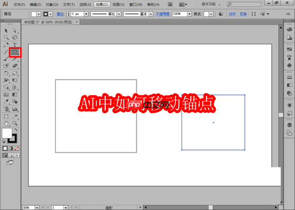Screen dimensions: 295x210
Task: Open the 编辑(E) menu
Action: coord(35,5)
